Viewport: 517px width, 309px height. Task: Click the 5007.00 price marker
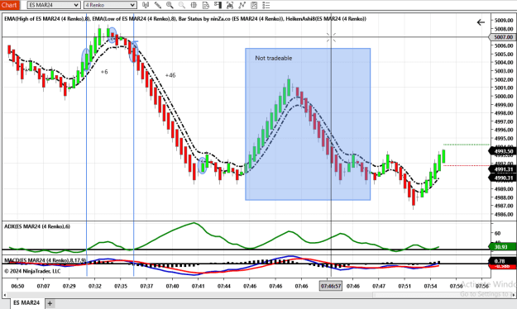503,37
